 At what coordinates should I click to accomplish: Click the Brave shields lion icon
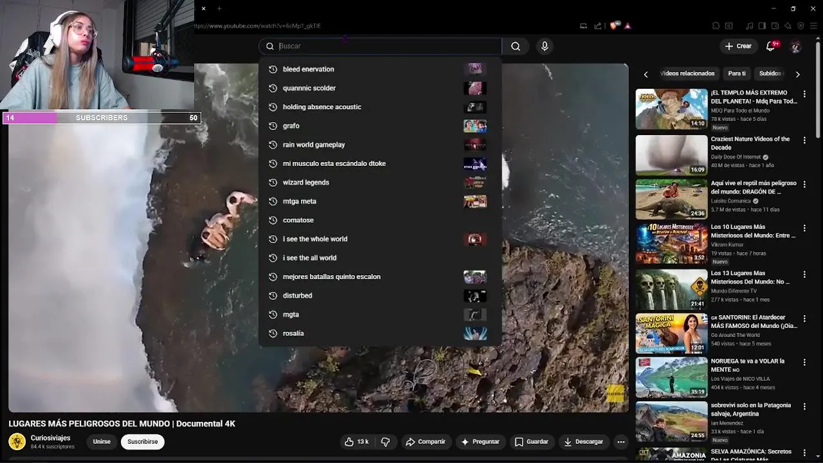tap(613, 26)
